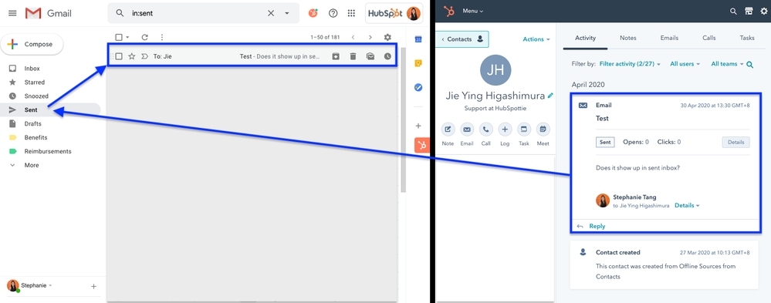Viewport: 771px width, 303px height.
Task: Expand the Filter activity (2/27) dropdown
Action: pos(630,64)
